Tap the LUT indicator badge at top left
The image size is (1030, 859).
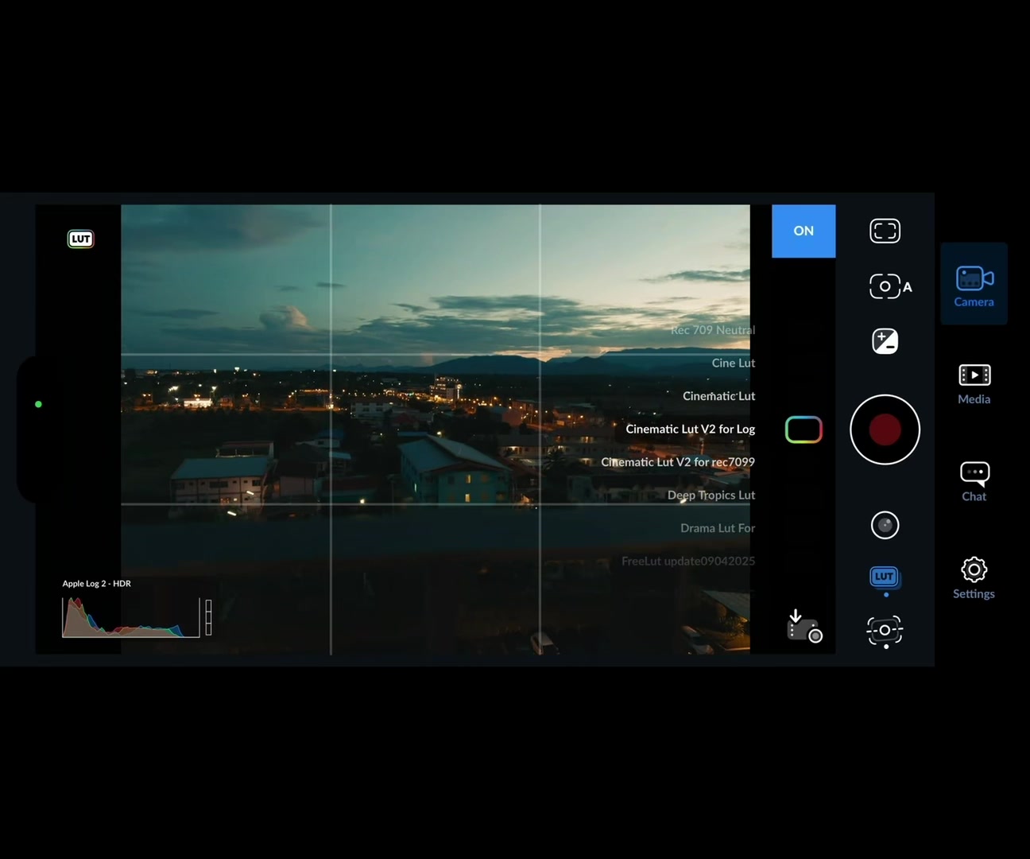coord(81,239)
